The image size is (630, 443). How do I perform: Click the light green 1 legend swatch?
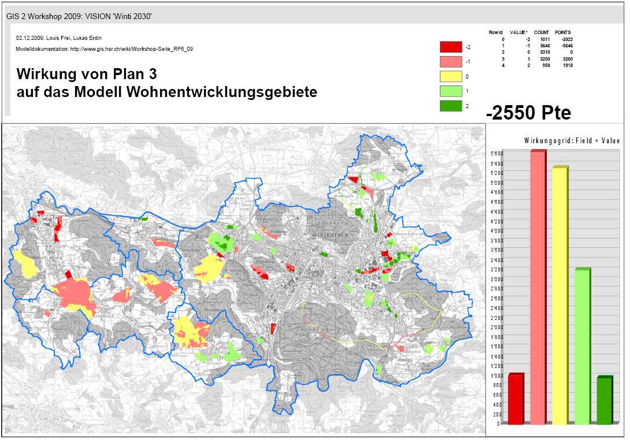[451, 91]
